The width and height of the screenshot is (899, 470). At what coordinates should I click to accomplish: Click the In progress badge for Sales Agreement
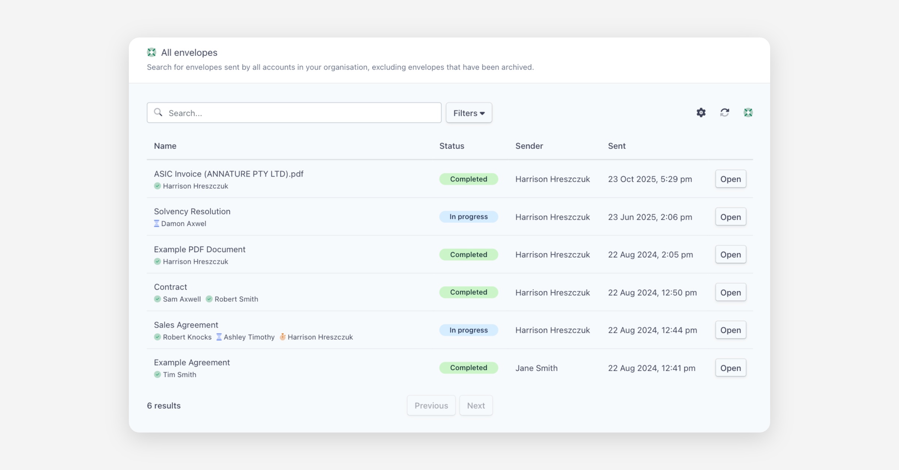coord(468,330)
